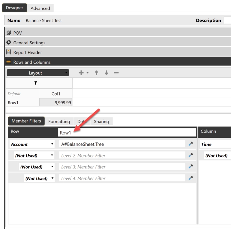Expand the General Settings section
231x230 pixels.
click(x=29, y=43)
